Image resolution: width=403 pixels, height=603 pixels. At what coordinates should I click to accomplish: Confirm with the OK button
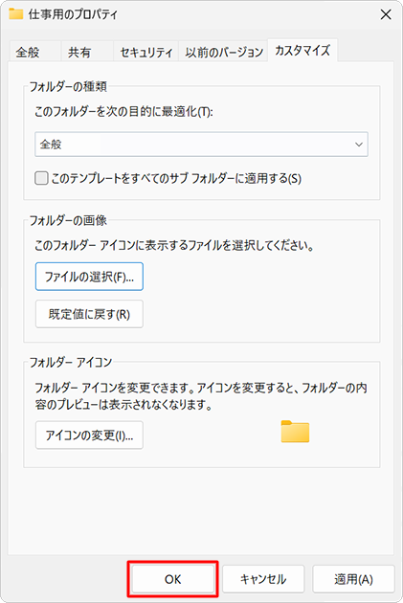172,579
